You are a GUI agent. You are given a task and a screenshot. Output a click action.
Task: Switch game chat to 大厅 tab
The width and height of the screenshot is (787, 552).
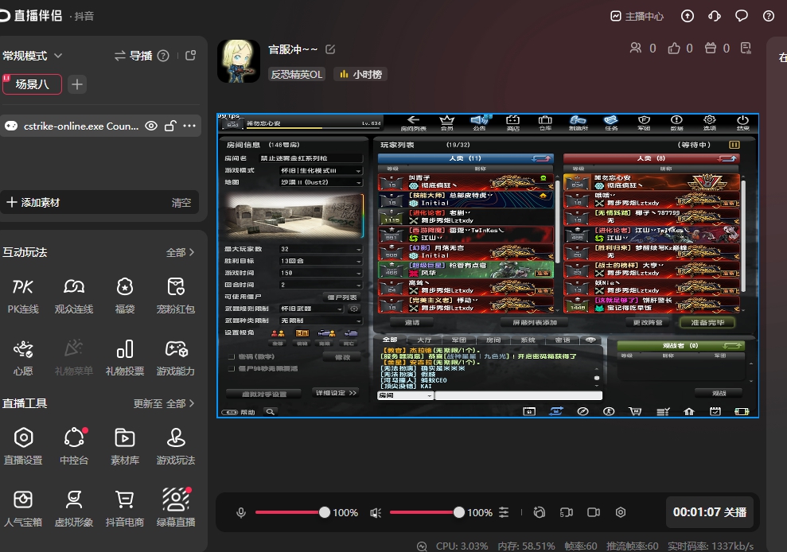coord(424,340)
